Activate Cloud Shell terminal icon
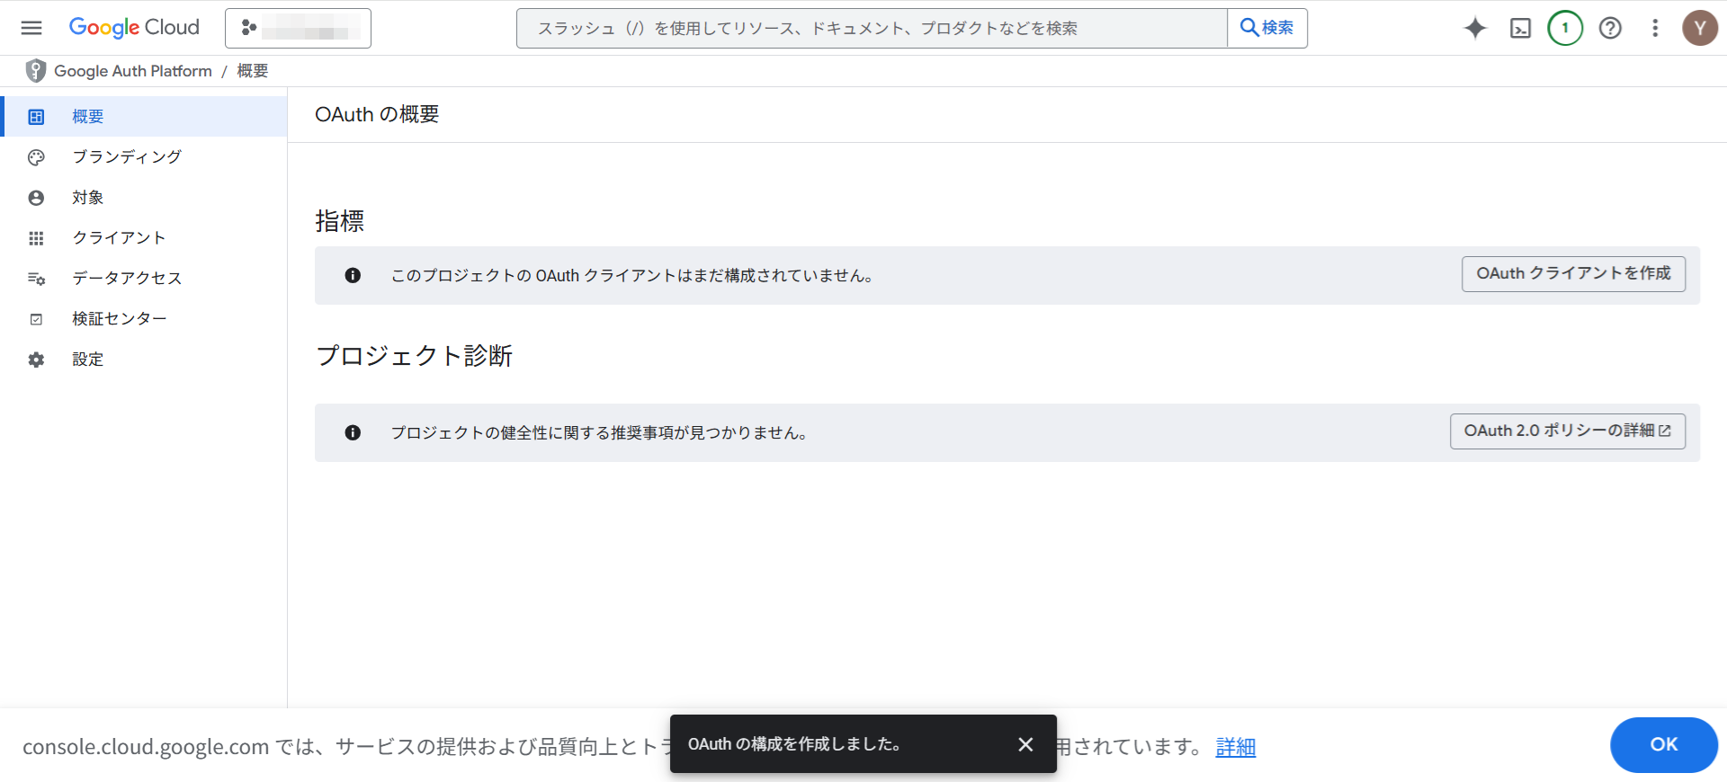 click(1520, 28)
